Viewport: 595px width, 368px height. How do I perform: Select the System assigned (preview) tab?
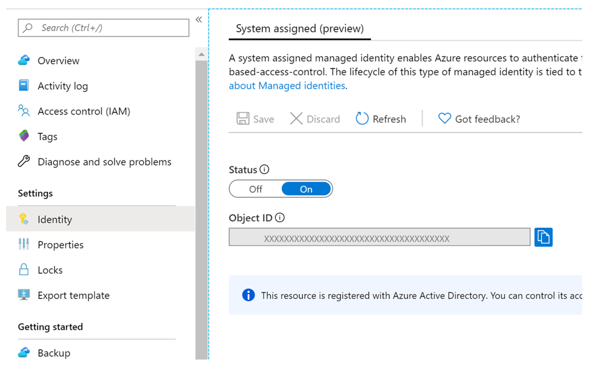click(299, 28)
